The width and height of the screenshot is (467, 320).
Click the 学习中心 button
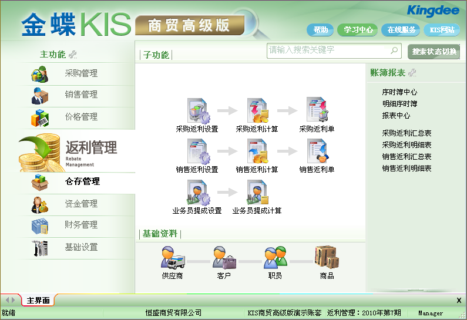point(358,30)
